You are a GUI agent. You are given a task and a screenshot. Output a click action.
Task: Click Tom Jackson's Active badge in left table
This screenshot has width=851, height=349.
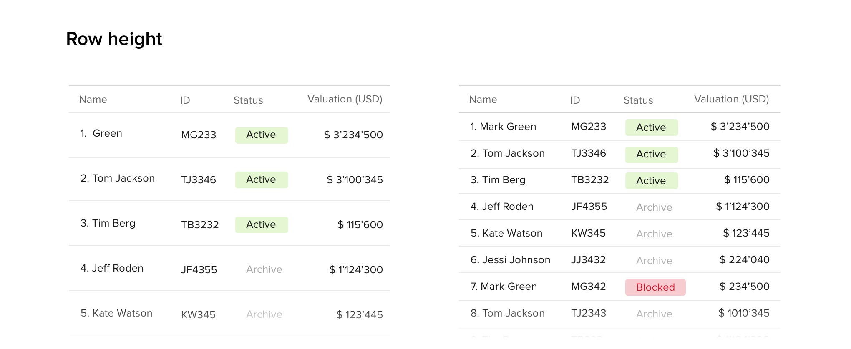click(261, 180)
